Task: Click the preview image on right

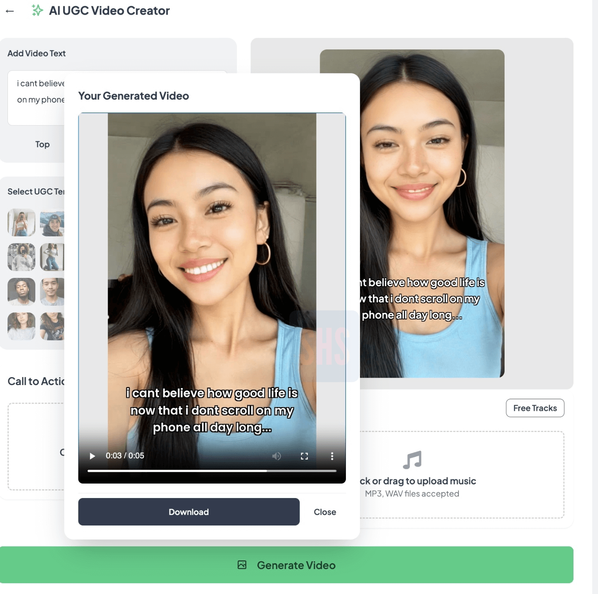Action: 432,214
